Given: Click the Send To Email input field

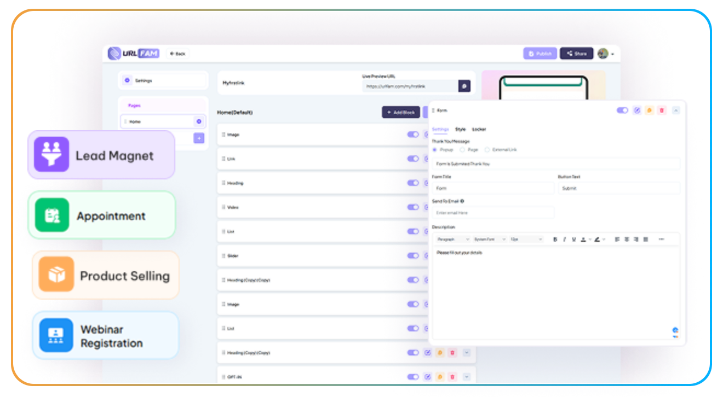Looking at the screenshot, I should (x=492, y=213).
